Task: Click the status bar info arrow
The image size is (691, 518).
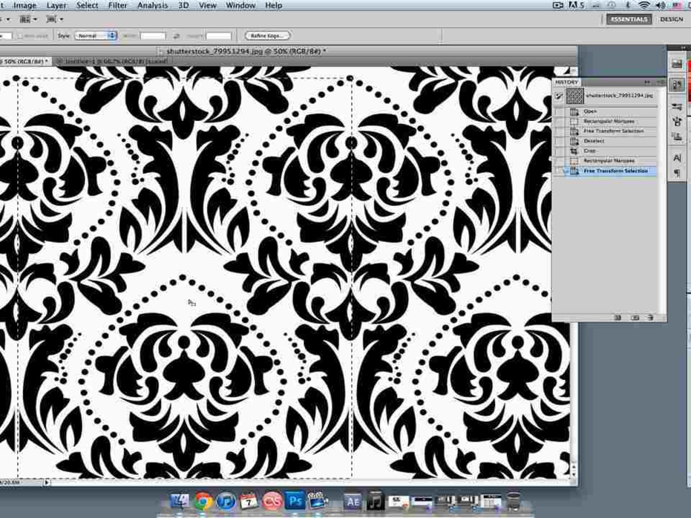Action: click(47, 482)
